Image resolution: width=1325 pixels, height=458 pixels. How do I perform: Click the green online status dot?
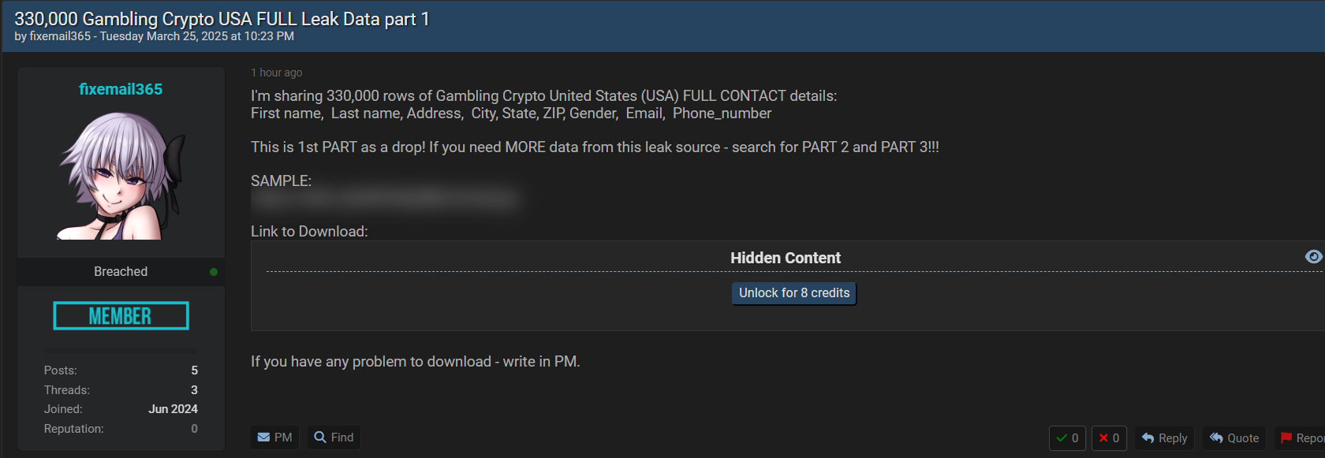click(214, 272)
